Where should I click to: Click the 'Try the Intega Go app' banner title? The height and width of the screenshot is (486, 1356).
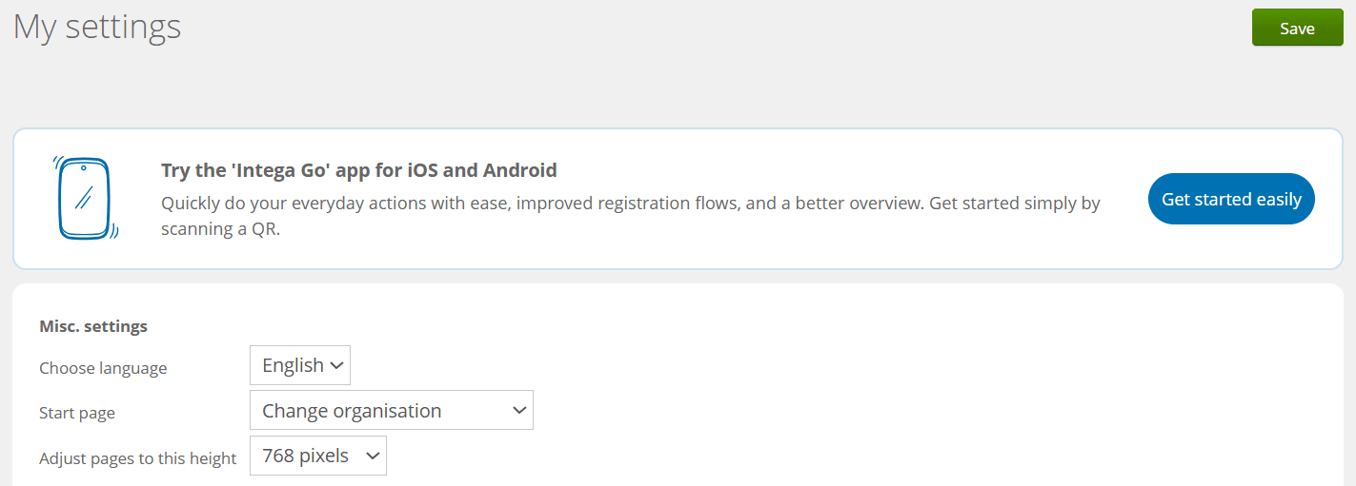pos(358,171)
